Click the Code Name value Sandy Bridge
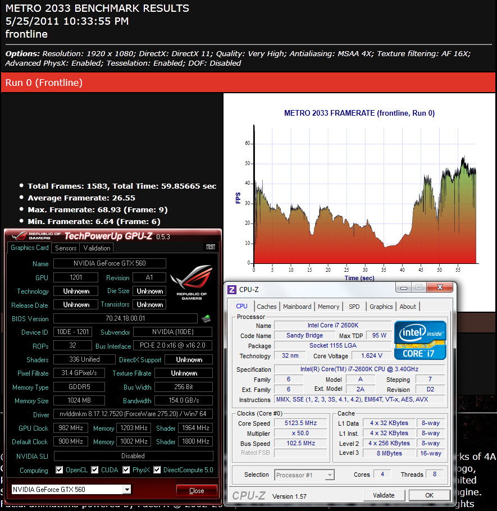This screenshot has width=497, height=511. tap(305, 335)
